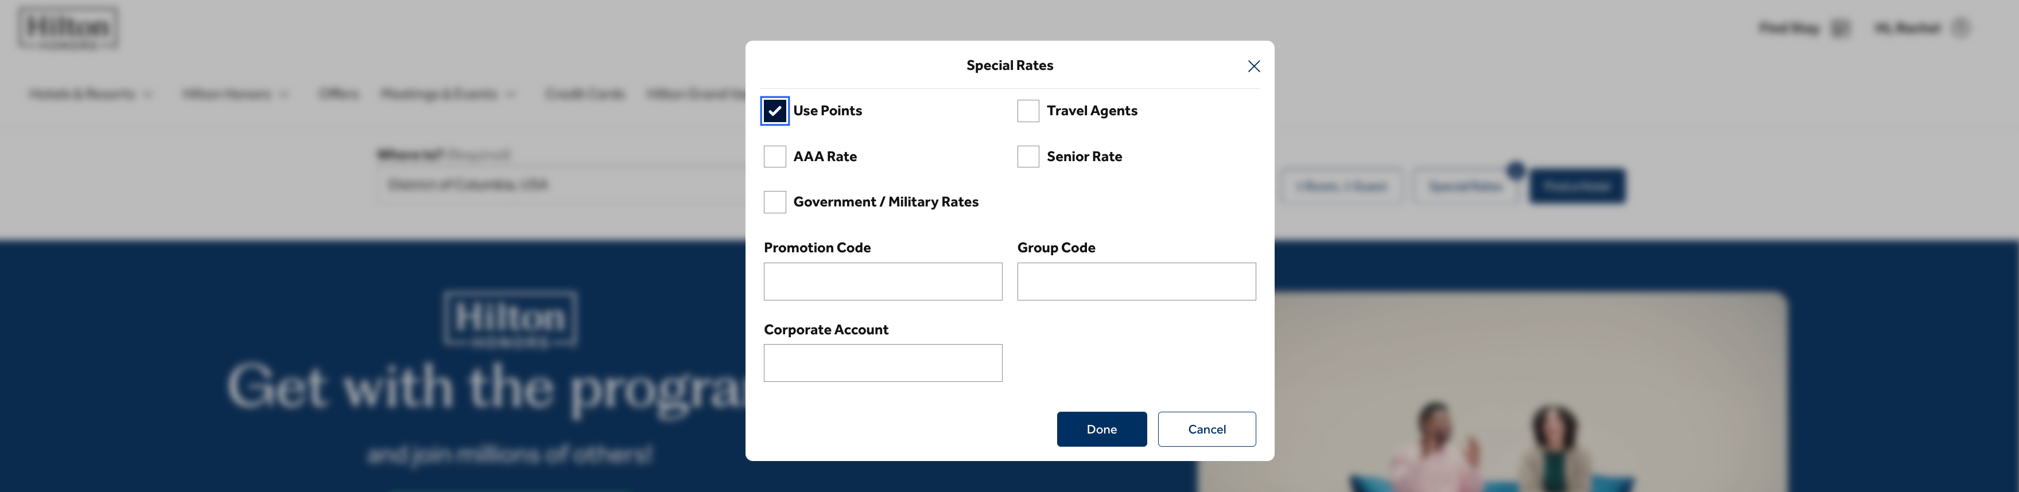Close the Special Rates dialog with X
Image resolution: width=2019 pixels, height=492 pixels.
tap(1253, 67)
